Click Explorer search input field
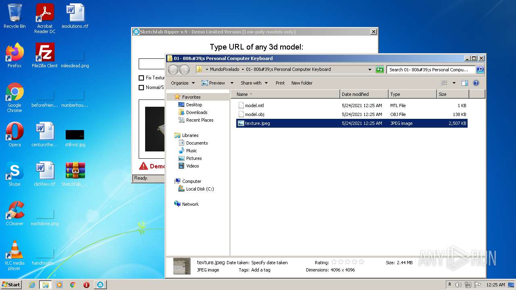 point(431,70)
